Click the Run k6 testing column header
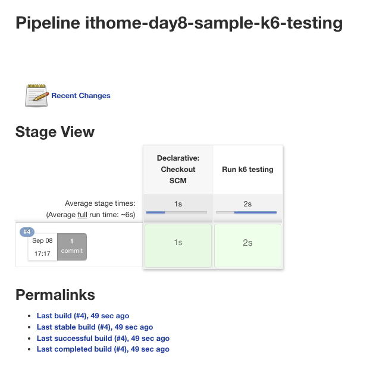367x373 pixels. click(x=247, y=170)
